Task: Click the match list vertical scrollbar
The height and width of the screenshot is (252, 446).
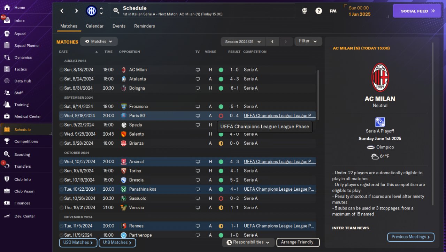Action: (318, 94)
